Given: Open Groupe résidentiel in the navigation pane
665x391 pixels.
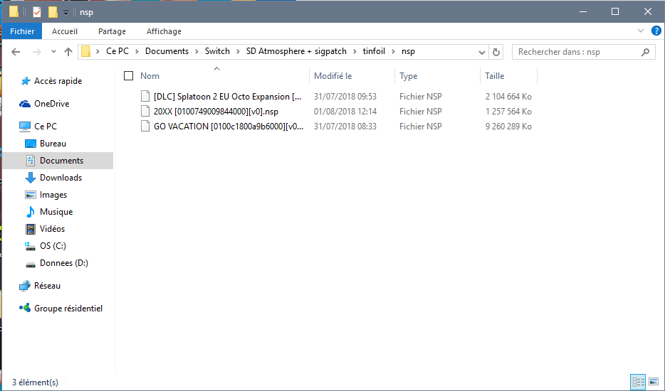Looking at the screenshot, I should 68,309.
